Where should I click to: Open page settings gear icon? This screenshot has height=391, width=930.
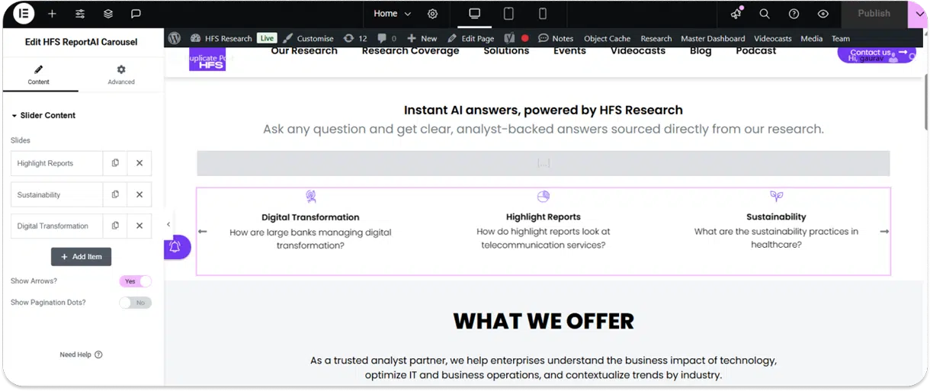[x=432, y=14]
